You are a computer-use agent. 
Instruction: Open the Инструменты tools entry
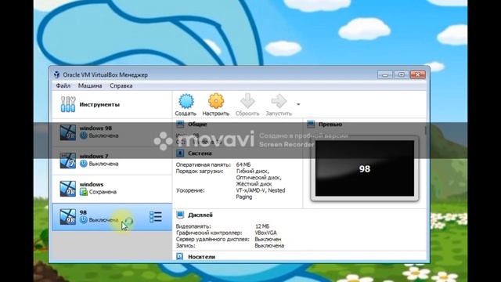(x=112, y=104)
